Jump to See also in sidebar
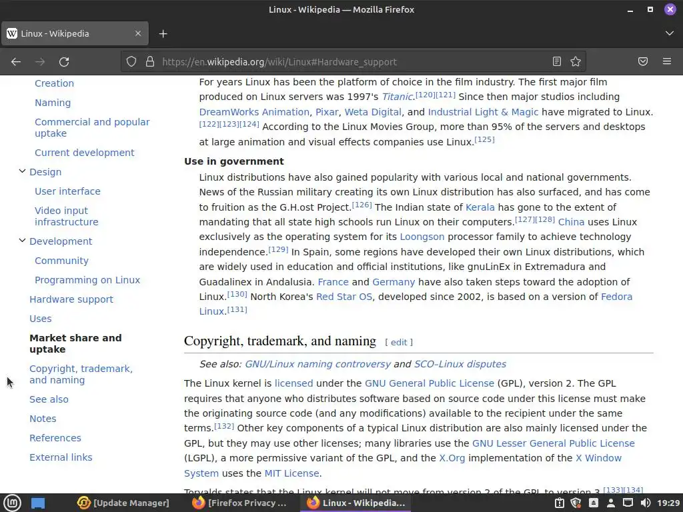The image size is (683, 512). [x=49, y=399]
